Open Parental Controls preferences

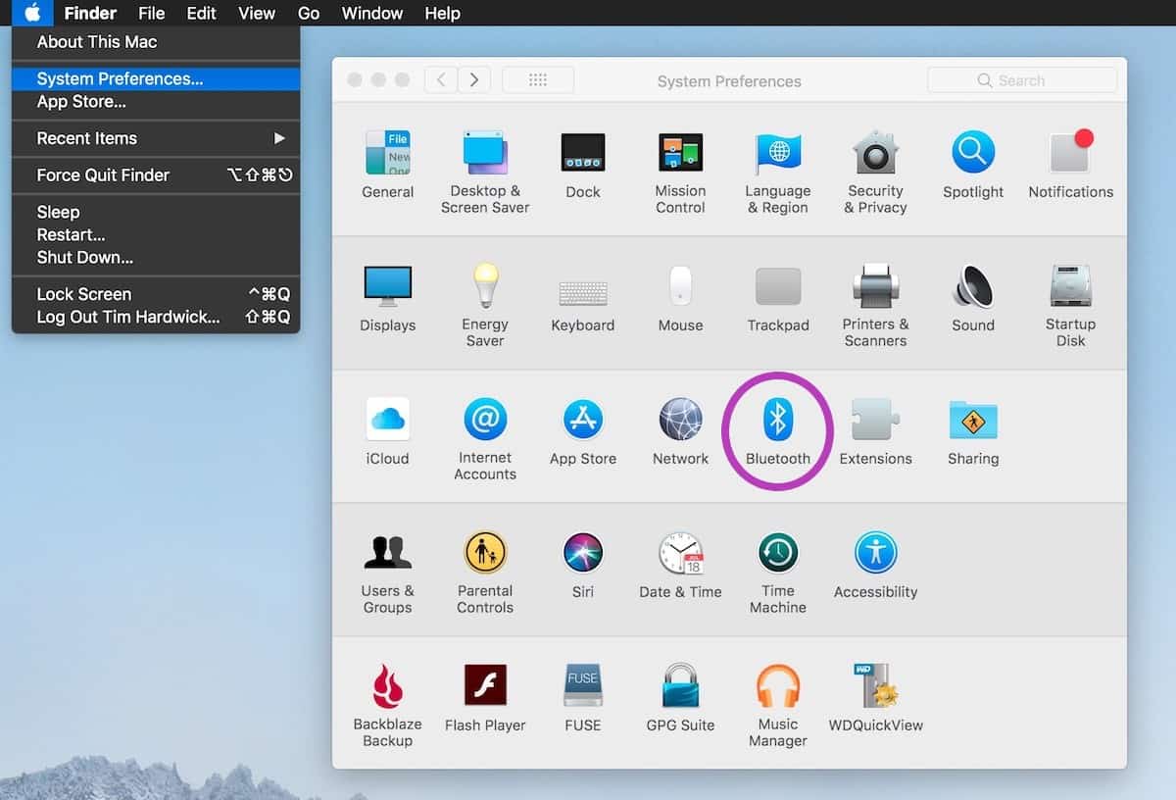tap(485, 573)
